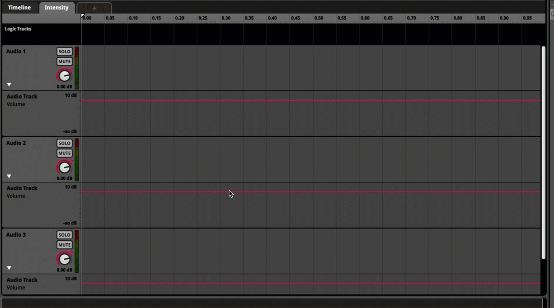This screenshot has height=308, width=554.
Task: Click the Audio 1 volume knob
Action: [65, 76]
